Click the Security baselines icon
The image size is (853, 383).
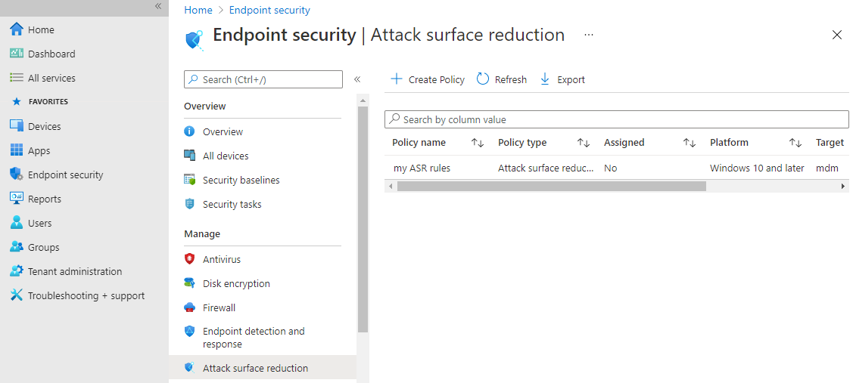[x=190, y=180]
